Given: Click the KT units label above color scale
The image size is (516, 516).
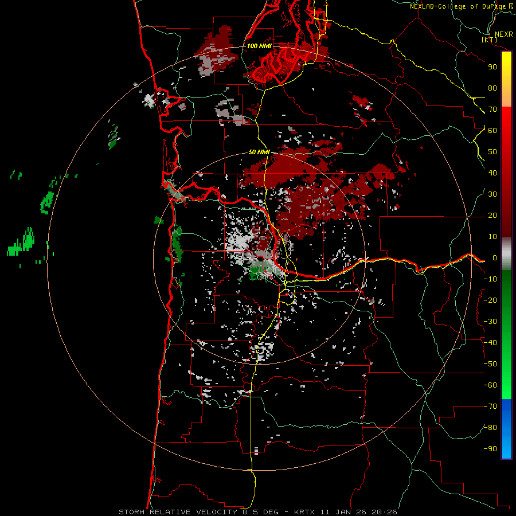Looking at the screenshot, I should pyautogui.click(x=490, y=40).
